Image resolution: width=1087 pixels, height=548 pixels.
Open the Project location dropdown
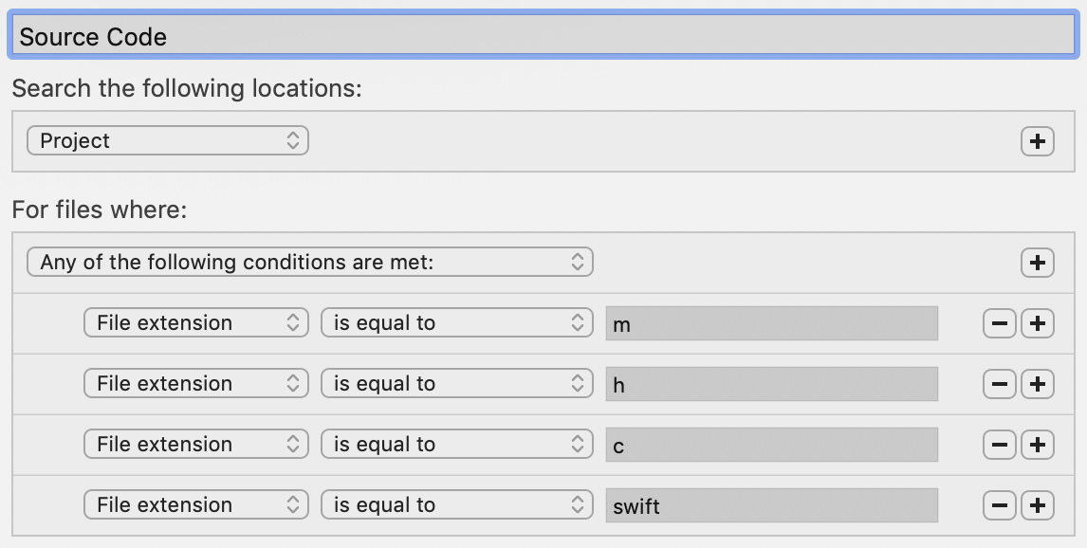pos(167,140)
